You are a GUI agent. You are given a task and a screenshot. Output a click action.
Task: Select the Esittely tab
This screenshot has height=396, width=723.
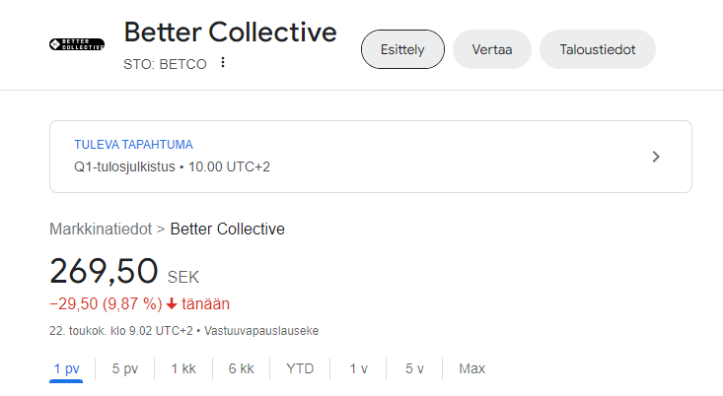(x=402, y=49)
